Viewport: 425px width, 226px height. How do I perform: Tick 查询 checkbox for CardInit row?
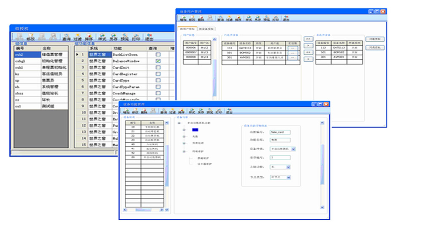point(158,67)
